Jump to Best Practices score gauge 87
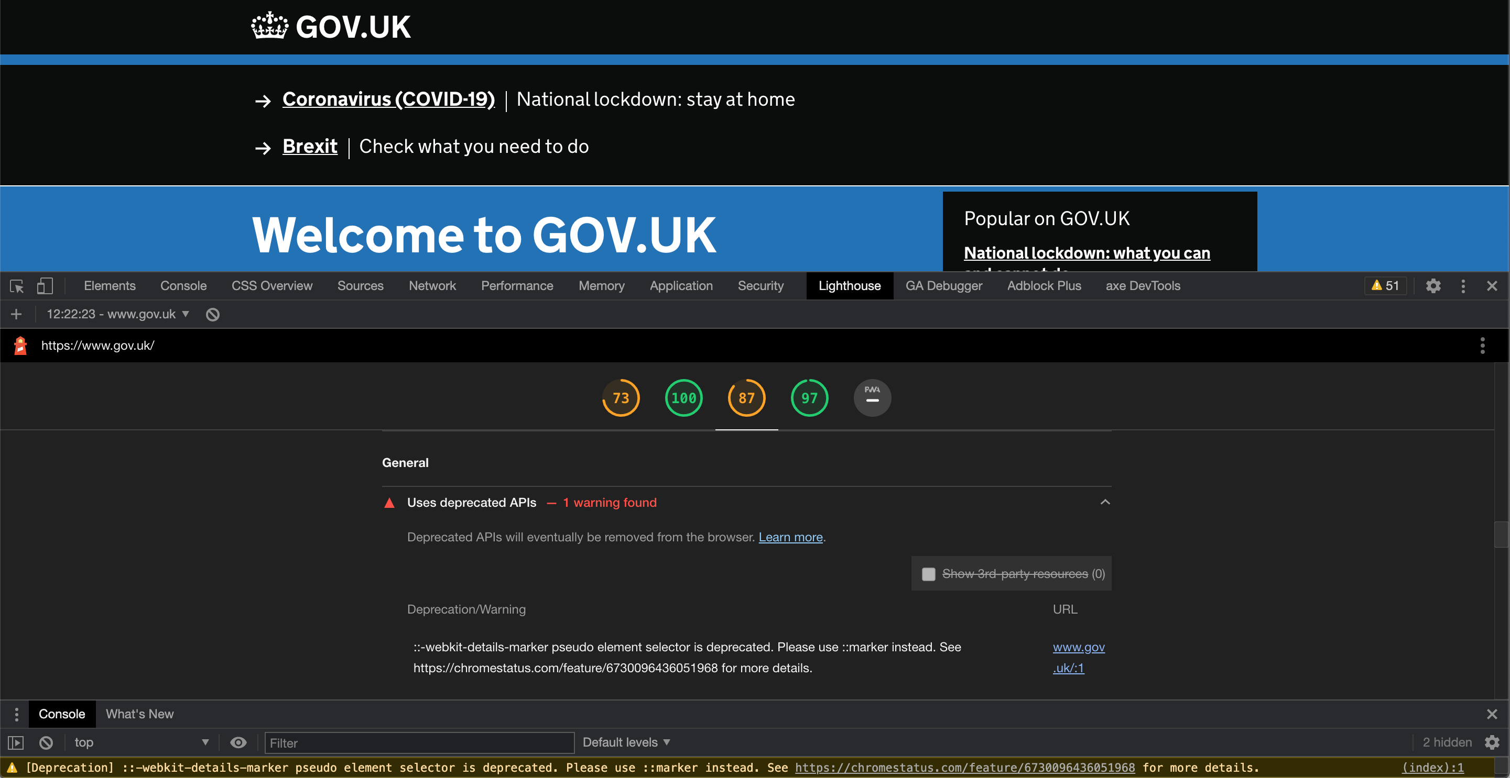Viewport: 1510px width, 778px height. [746, 398]
